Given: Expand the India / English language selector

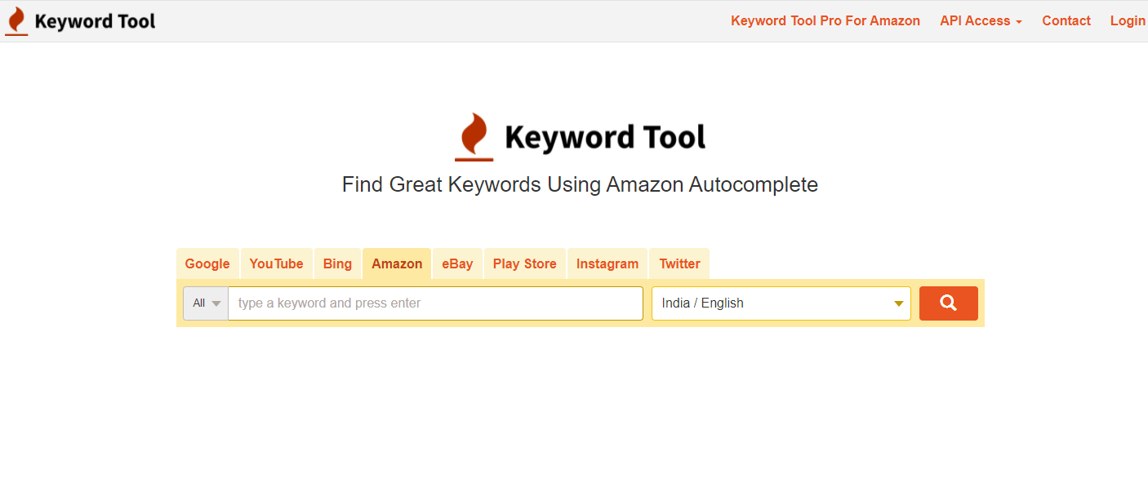Looking at the screenshot, I should tap(781, 303).
